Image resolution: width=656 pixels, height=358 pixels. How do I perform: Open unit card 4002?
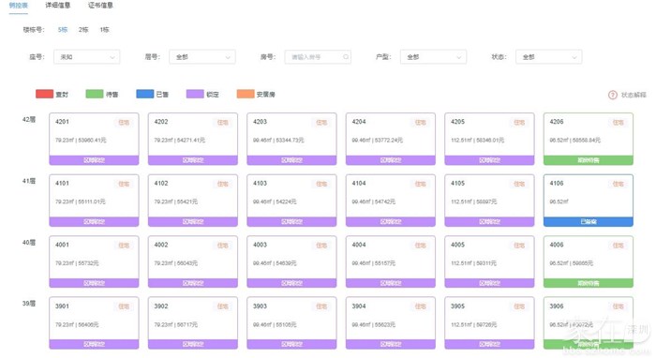point(193,261)
